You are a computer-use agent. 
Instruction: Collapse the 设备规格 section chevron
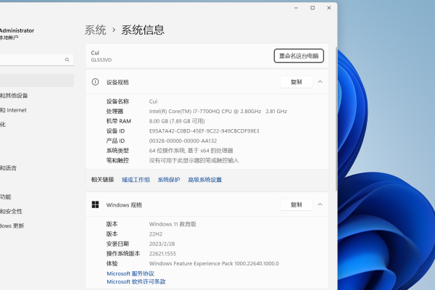click(320, 82)
